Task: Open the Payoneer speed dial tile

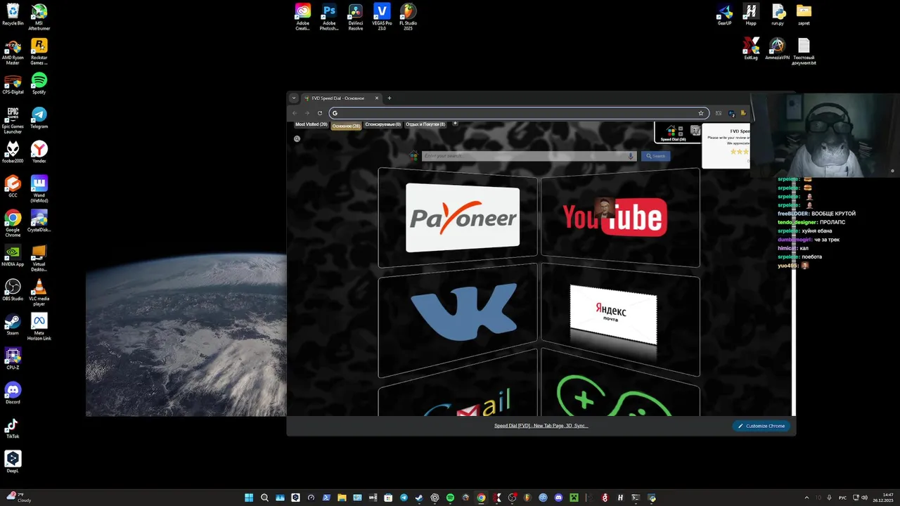Action: 458,218
